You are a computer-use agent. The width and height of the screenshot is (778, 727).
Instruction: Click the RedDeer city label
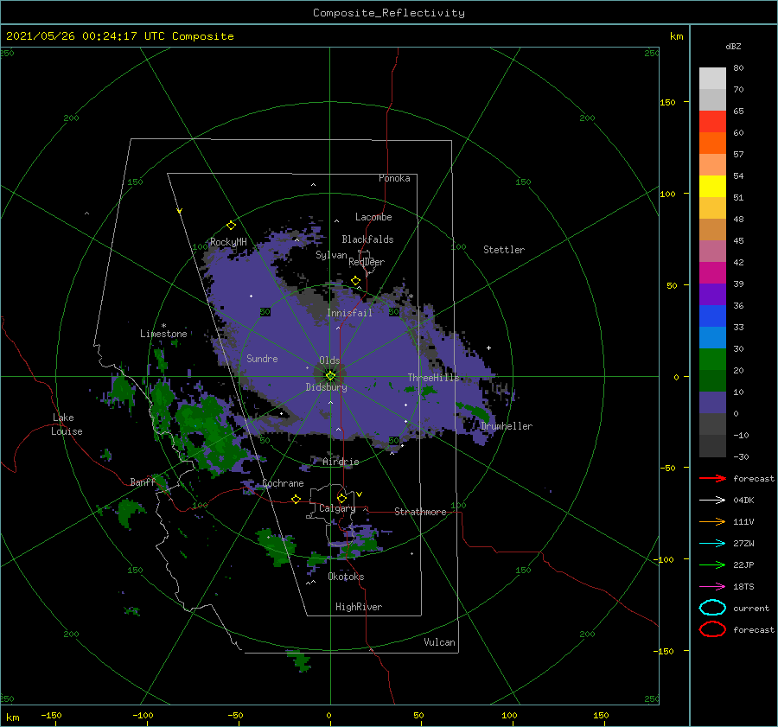tap(367, 262)
